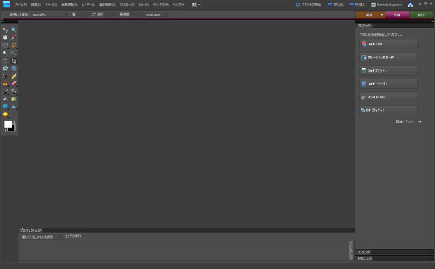Select the Brush tool
This screenshot has width=435, height=269.
5,91
